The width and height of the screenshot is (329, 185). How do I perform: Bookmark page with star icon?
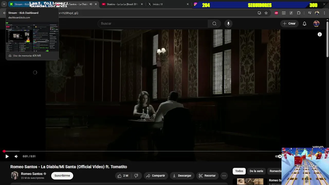click(x=266, y=13)
